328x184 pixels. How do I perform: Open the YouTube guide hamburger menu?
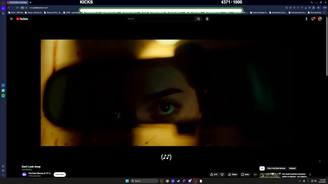tap(11, 19)
